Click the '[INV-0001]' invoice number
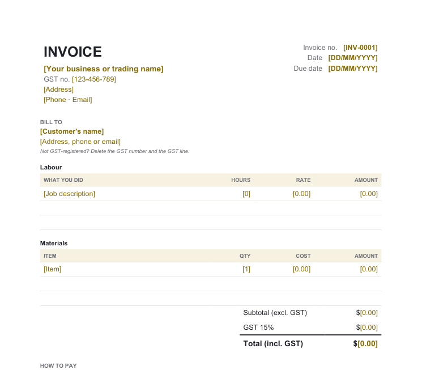Screen dimensions: 422x370 click(x=360, y=48)
